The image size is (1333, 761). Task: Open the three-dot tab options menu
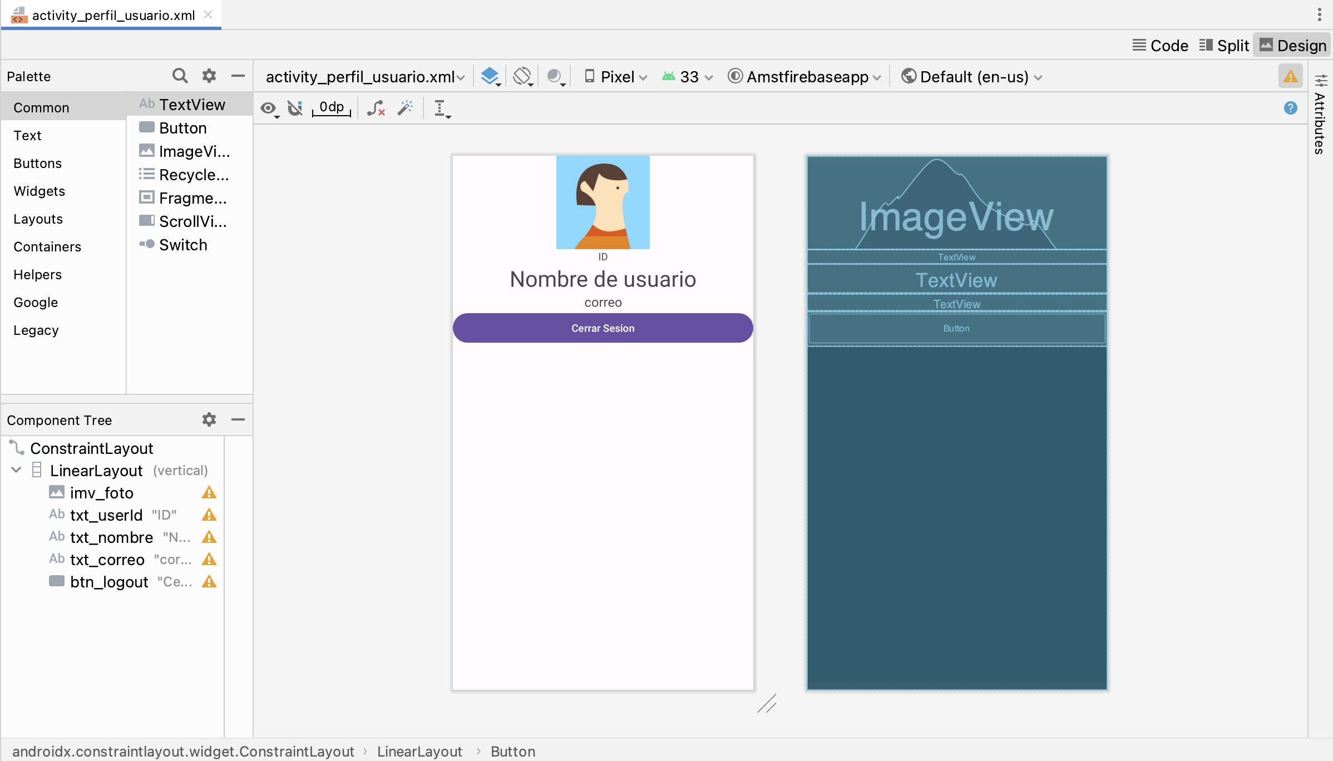(1319, 14)
